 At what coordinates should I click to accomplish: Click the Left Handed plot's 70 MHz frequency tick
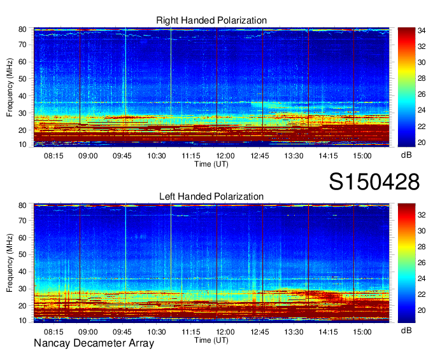(x=22, y=221)
